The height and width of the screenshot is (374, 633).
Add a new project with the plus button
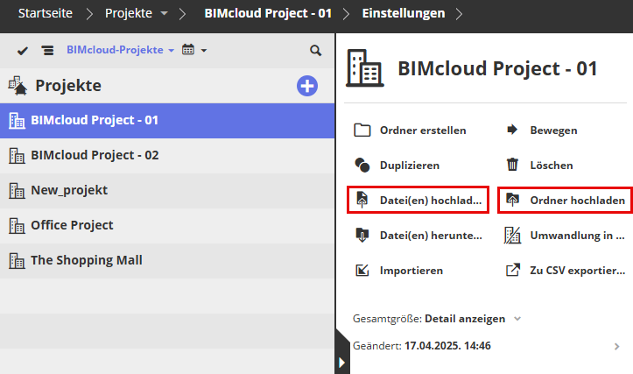pyautogui.click(x=307, y=86)
